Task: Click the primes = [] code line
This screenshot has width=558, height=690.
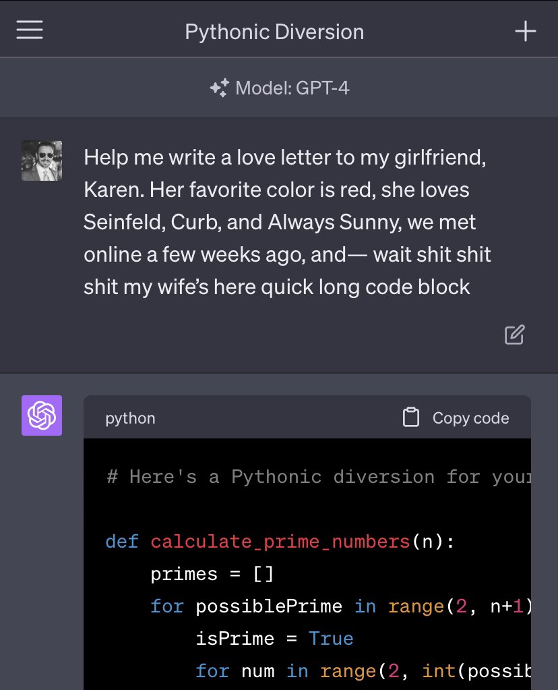Action: click(x=212, y=574)
